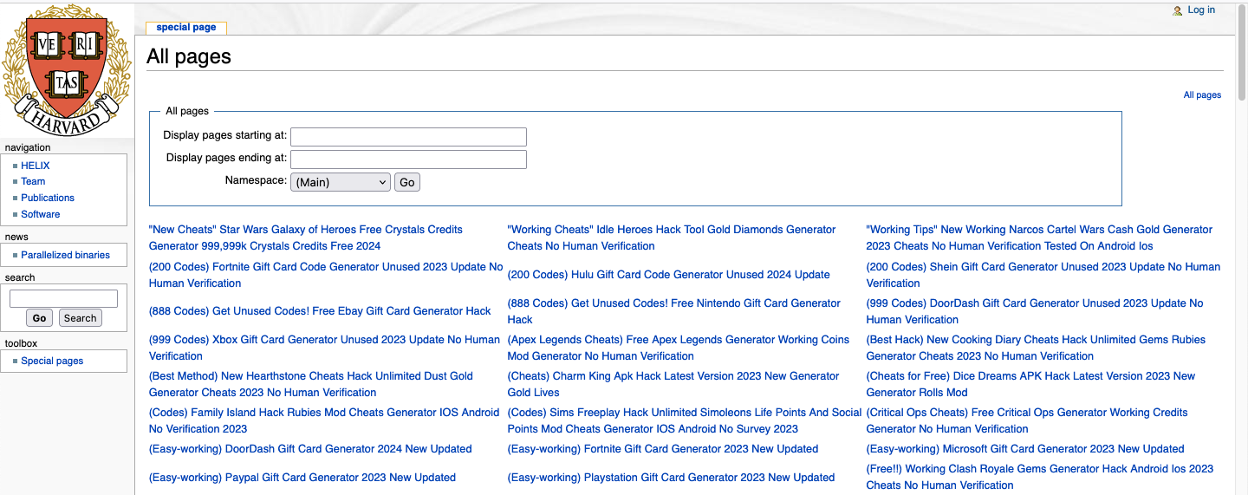Open (Best Hack) New Cooking Diary page
This screenshot has height=495, width=1248.
[1036, 348]
